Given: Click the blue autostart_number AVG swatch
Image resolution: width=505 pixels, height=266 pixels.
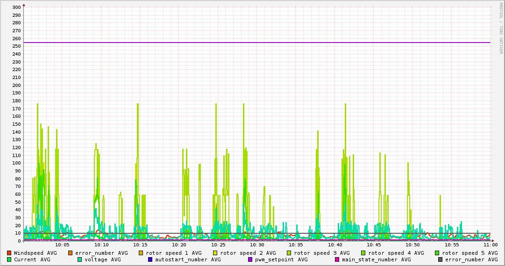Looking at the screenshot, I should click(150, 259).
